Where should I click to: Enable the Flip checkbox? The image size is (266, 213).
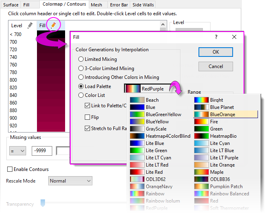[88, 118]
